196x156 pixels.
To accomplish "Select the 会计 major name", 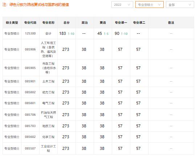I will coord(48,33).
